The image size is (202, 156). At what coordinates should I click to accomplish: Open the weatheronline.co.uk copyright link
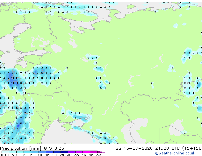(175, 153)
